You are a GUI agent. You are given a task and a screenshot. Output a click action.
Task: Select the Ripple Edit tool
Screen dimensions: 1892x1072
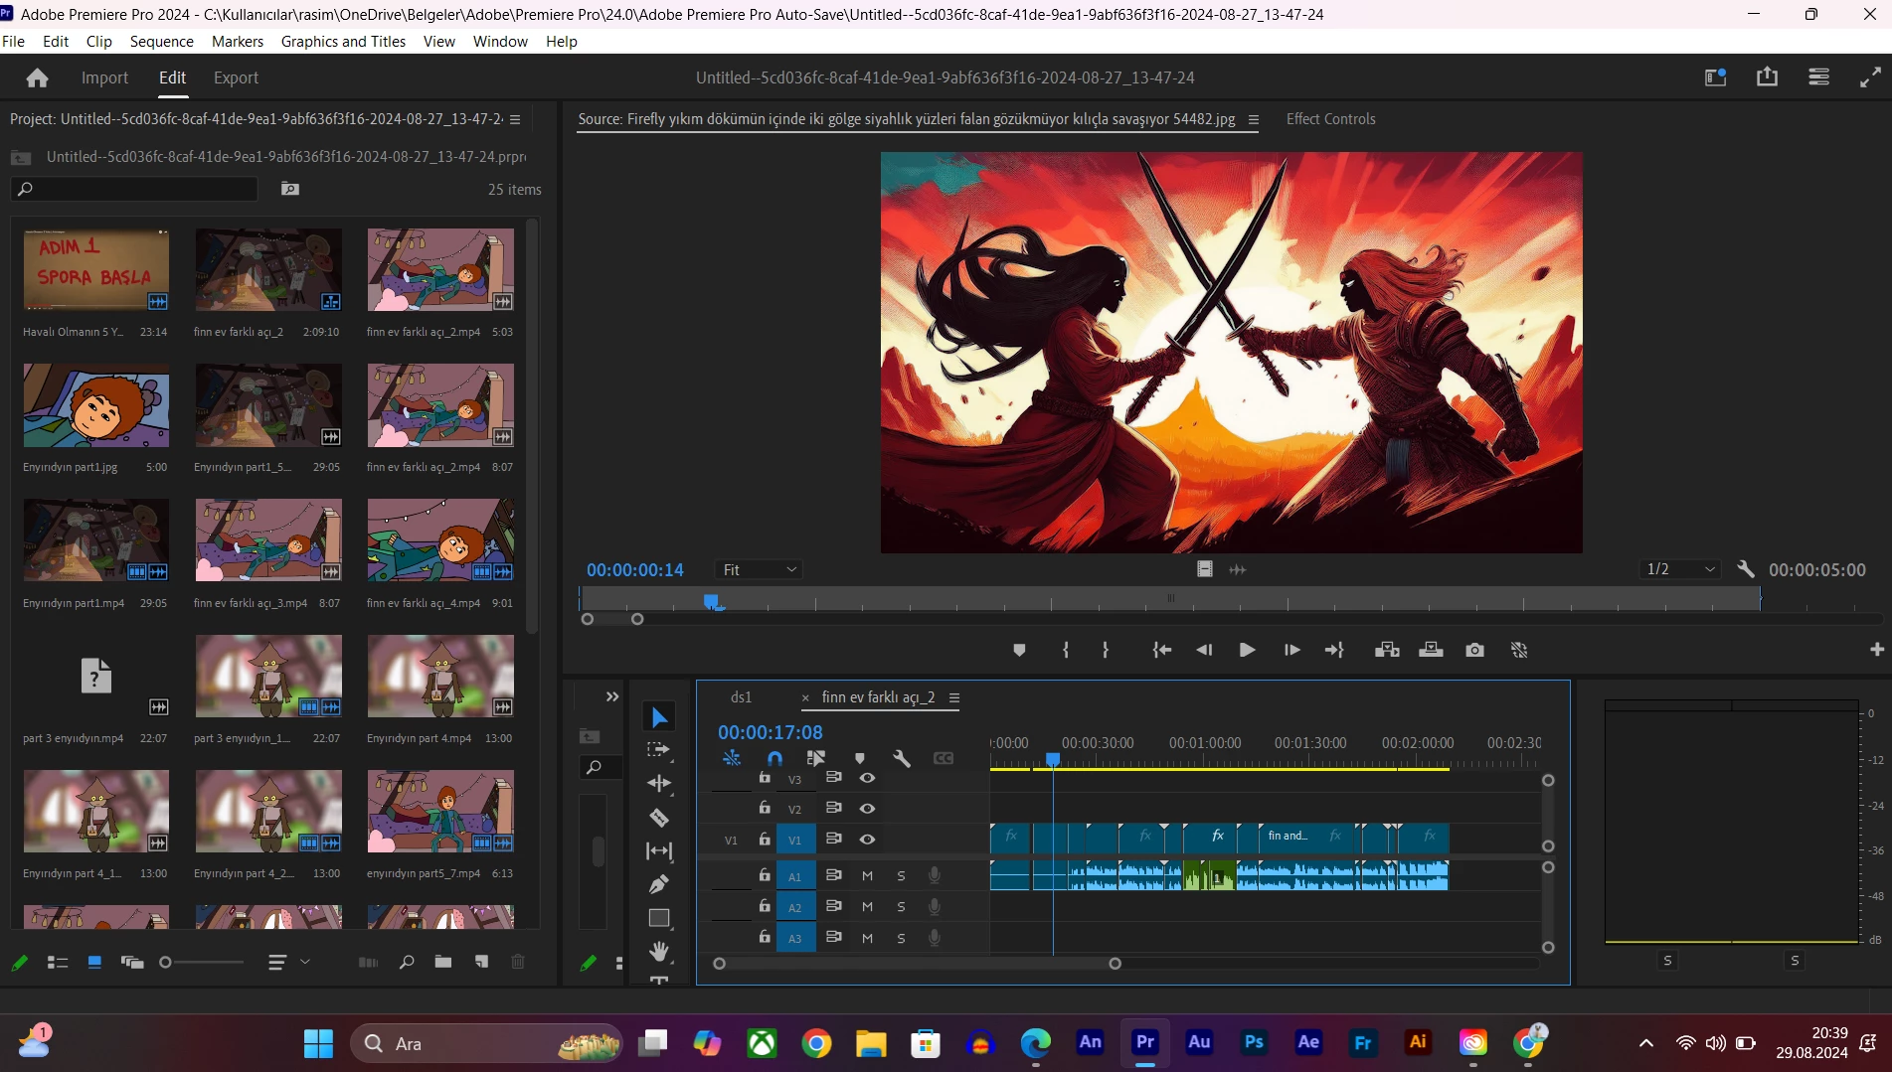(659, 784)
